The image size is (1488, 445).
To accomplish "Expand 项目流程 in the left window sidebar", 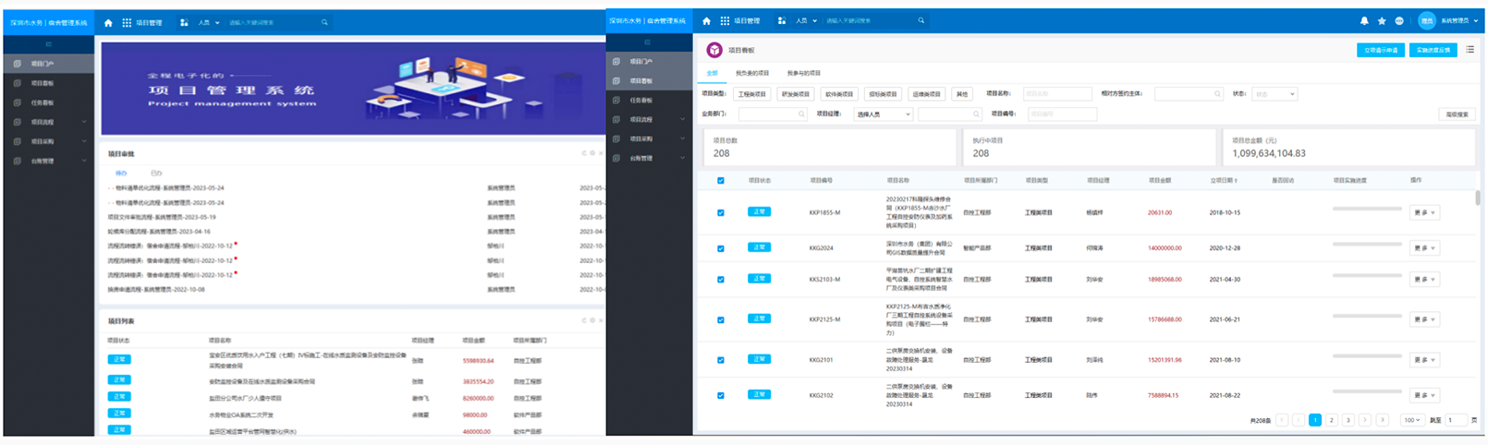I will (48, 122).
